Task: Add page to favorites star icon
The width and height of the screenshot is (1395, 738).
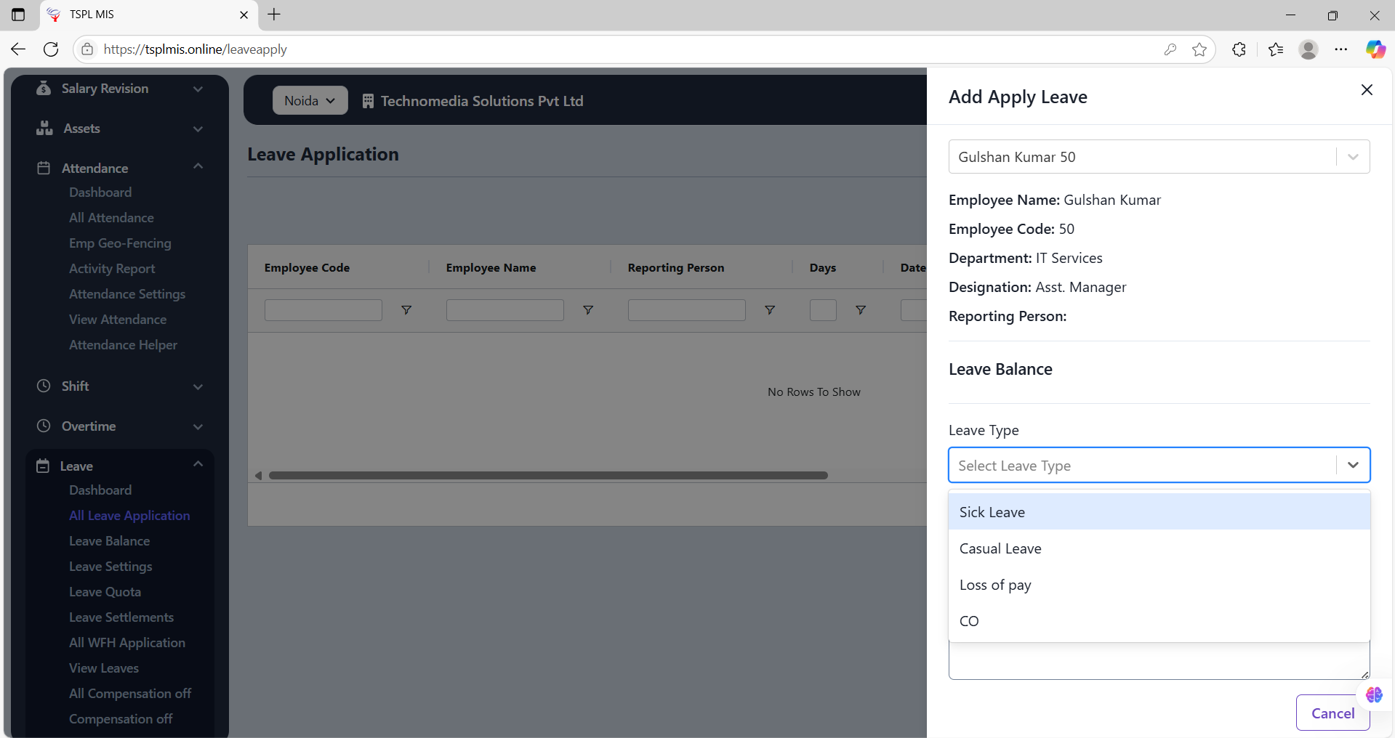Action: (x=1199, y=49)
